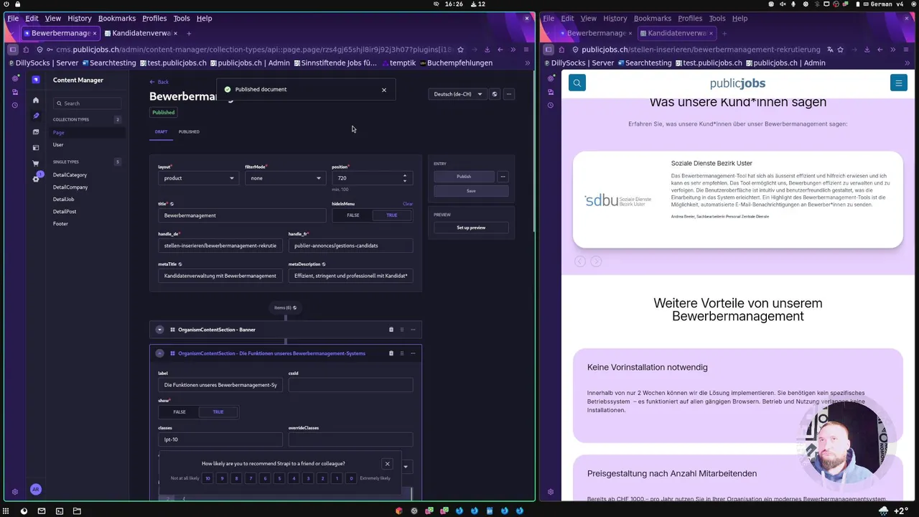This screenshot has height=517, width=919.
Task: Bookmark page star in right browser URL bar
Action: pos(840,50)
